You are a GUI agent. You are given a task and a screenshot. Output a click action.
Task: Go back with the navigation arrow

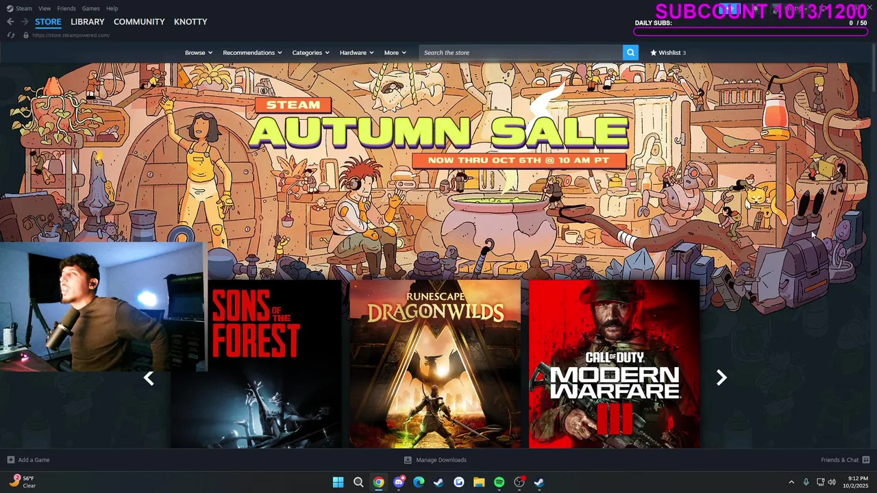pos(10,22)
